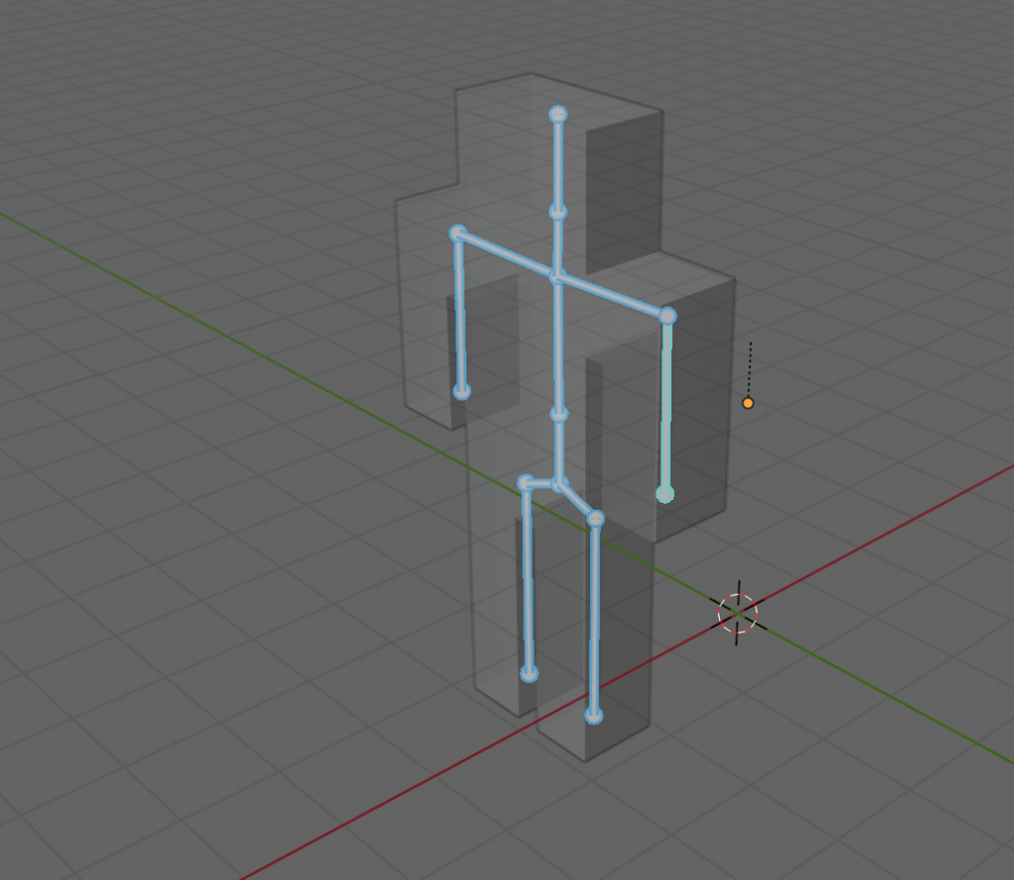Image resolution: width=1014 pixels, height=880 pixels.
Task: Select the far-side foot joint
Action: click(x=529, y=674)
